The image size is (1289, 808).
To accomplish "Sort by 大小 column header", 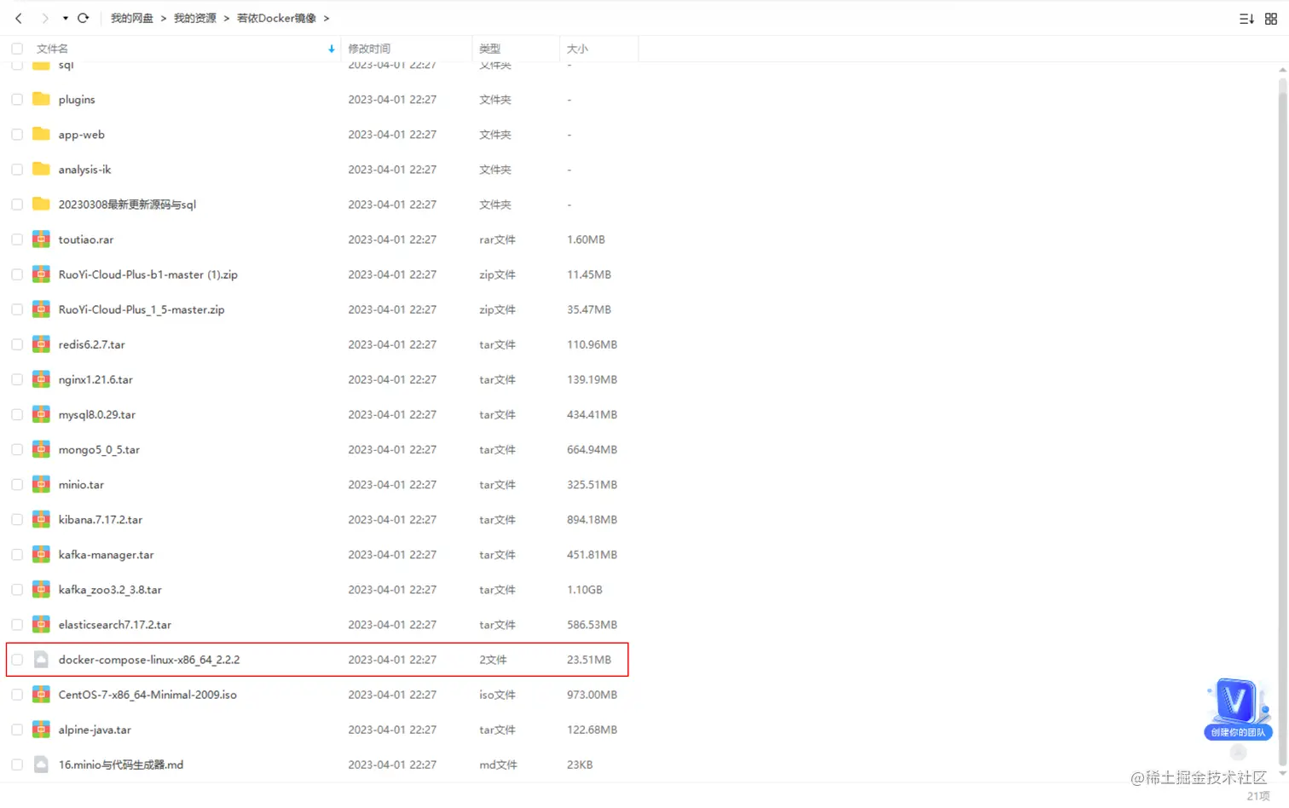I will (x=578, y=49).
